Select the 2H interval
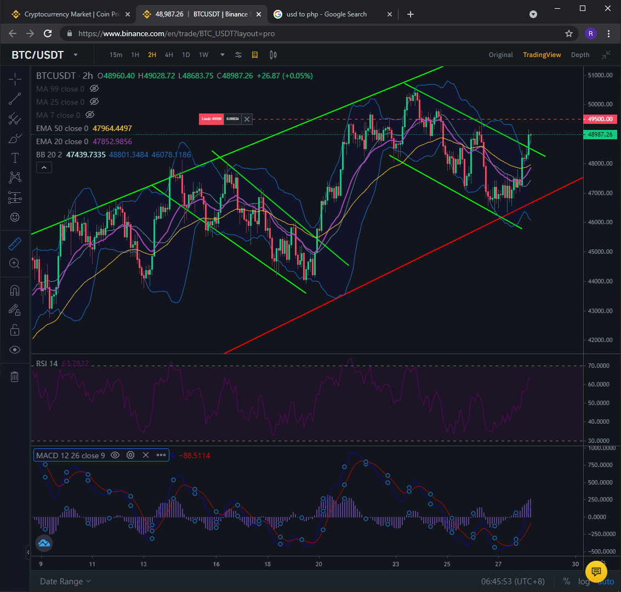Viewport: 621px width, 592px height. 152,55
